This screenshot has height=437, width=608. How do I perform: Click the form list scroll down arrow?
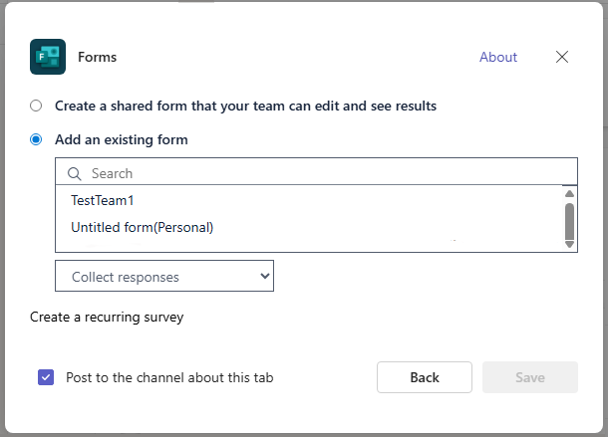click(569, 245)
